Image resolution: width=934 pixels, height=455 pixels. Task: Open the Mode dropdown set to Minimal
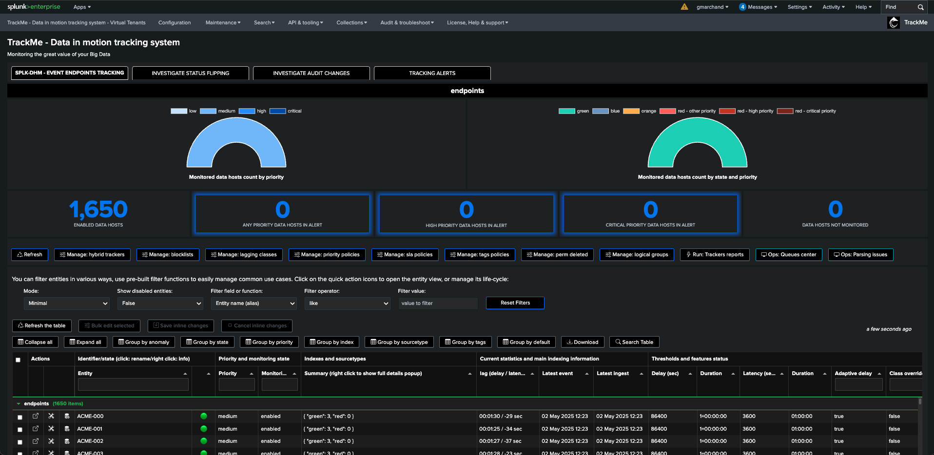[x=67, y=303]
